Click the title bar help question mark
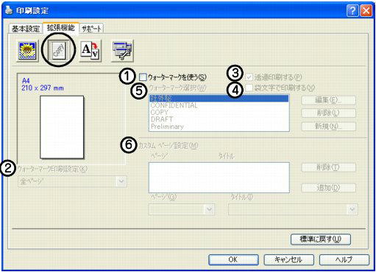This screenshot has width=376, height=272. pos(352,11)
